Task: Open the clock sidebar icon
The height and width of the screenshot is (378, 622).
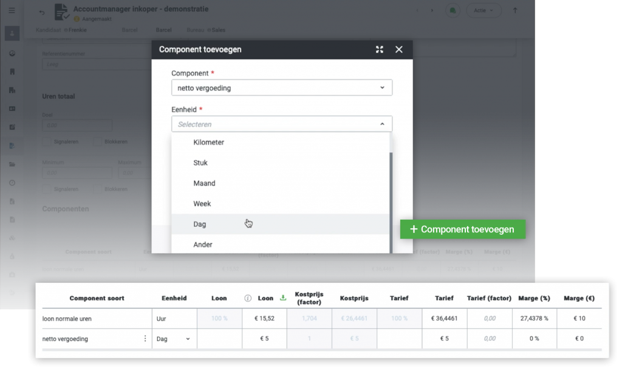Action: point(12,183)
